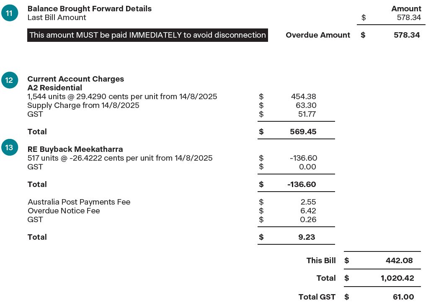This screenshot has height=305, width=436.
Task: Select the Current Account Charges heading
Action: [x=75, y=79]
